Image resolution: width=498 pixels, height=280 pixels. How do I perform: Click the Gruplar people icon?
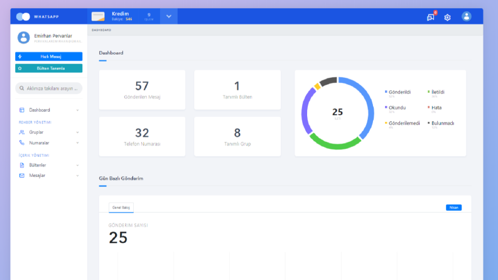pos(21,132)
